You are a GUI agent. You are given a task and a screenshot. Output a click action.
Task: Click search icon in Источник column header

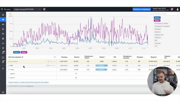[55, 57]
